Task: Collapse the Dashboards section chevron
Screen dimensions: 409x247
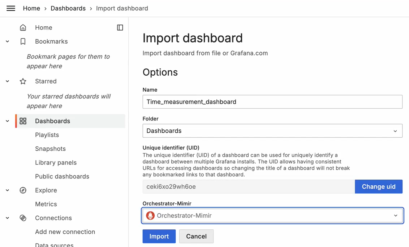Action: pyautogui.click(x=7, y=121)
